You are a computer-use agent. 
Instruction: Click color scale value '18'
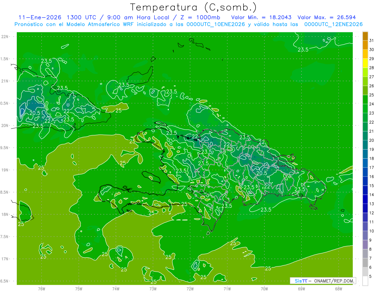372,158
